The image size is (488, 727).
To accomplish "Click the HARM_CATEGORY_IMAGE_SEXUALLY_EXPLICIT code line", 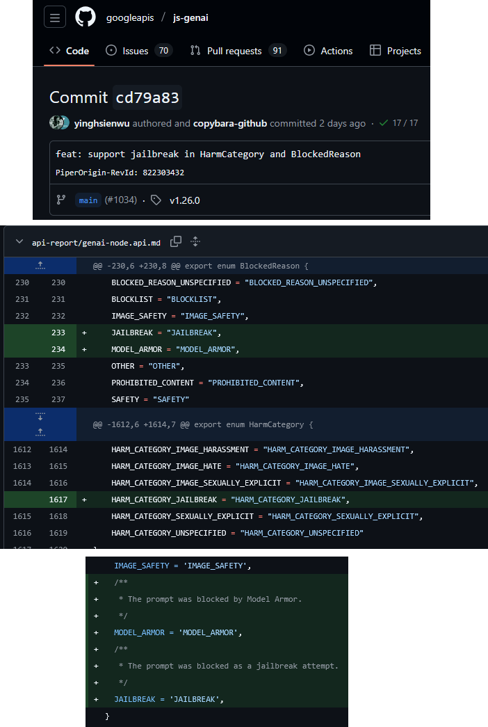I will (x=295, y=483).
